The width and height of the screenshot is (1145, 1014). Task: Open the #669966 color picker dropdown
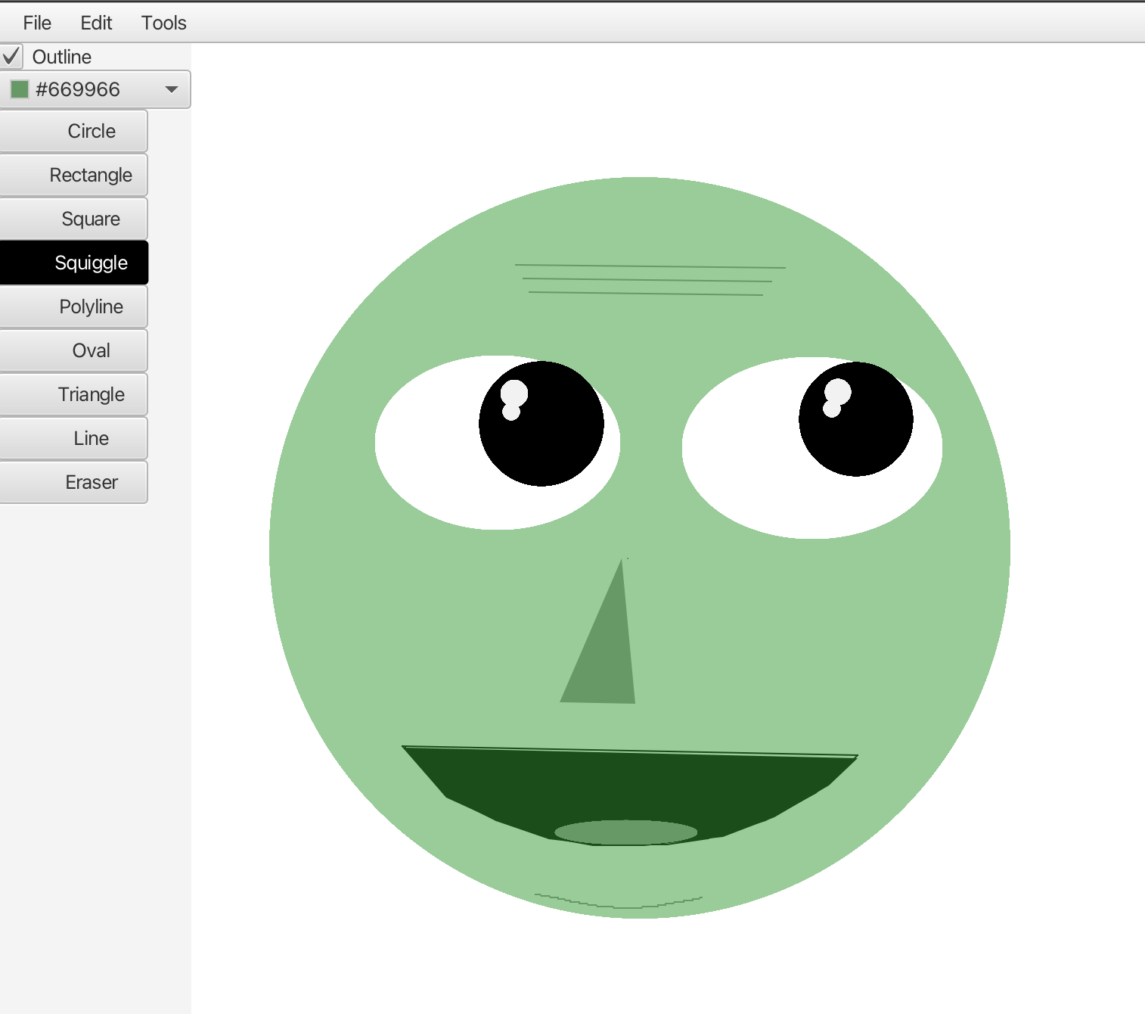[x=171, y=89]
